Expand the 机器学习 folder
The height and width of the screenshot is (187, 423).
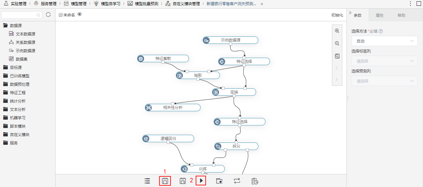[x=14, y=118]
